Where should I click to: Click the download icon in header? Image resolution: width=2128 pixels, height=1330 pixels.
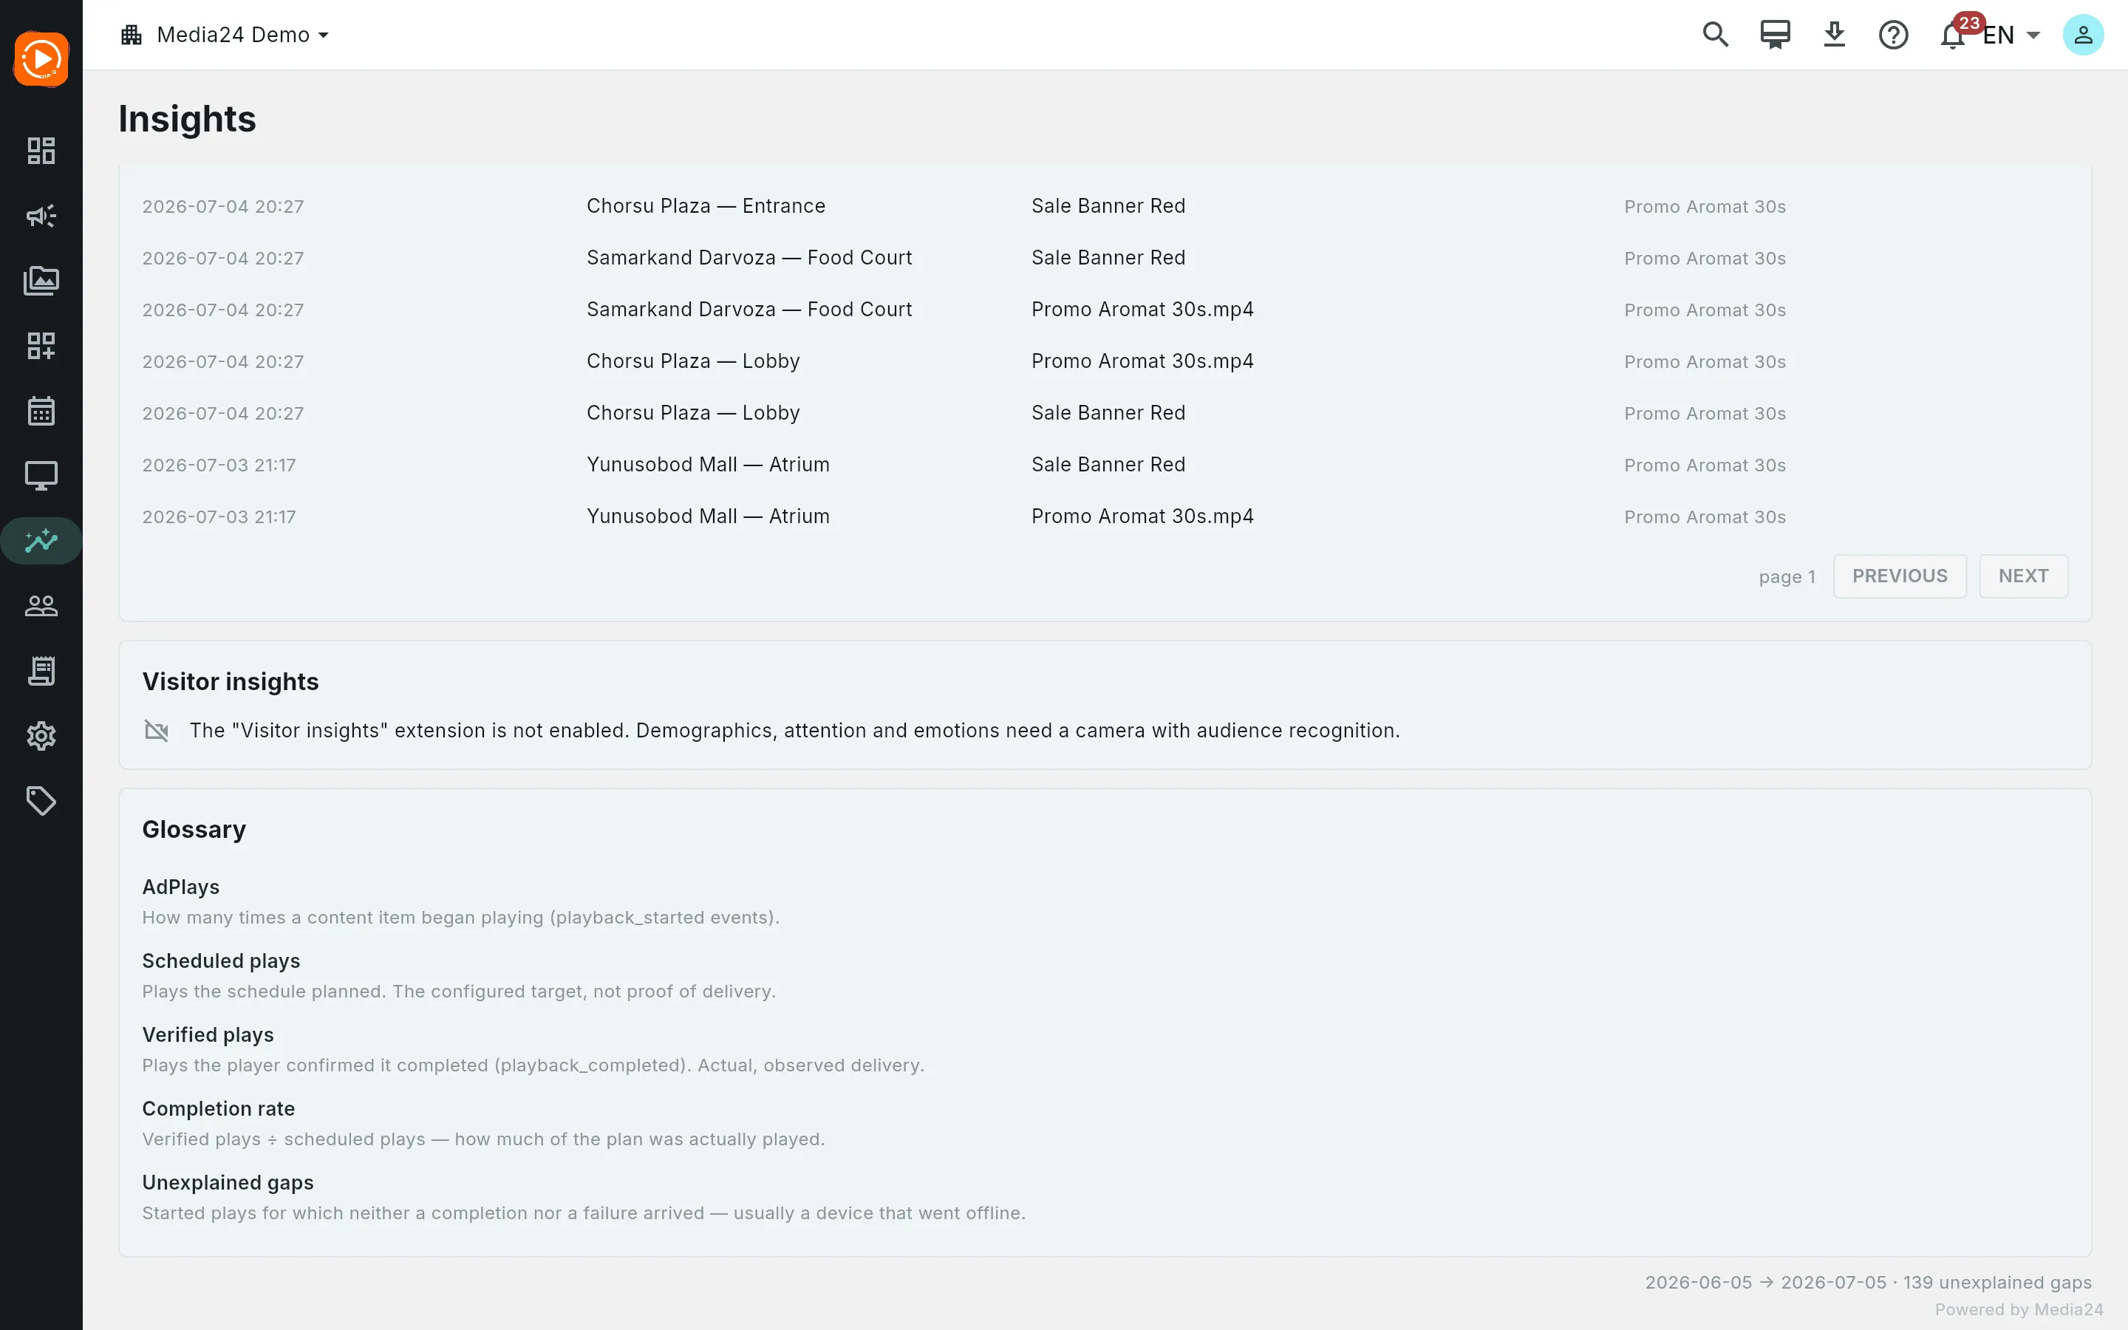[1835, 35]
